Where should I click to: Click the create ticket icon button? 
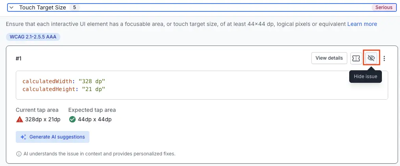356,58
